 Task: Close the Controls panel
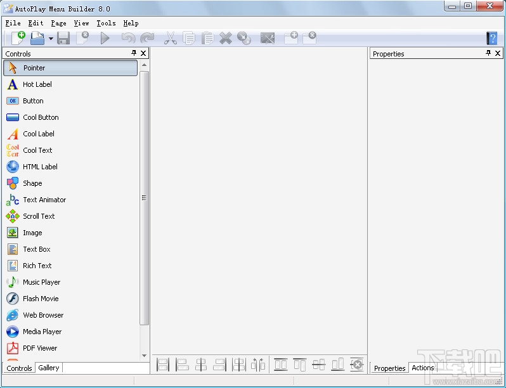coord(143,53)
